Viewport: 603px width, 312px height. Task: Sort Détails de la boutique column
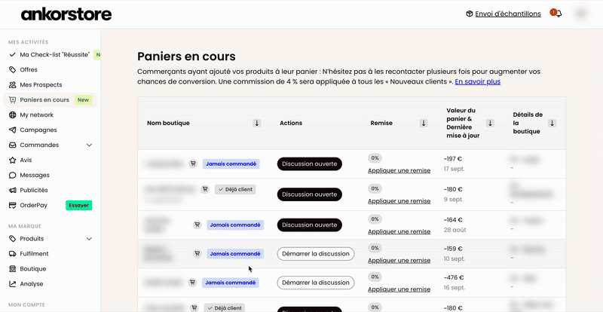point(552,123)
